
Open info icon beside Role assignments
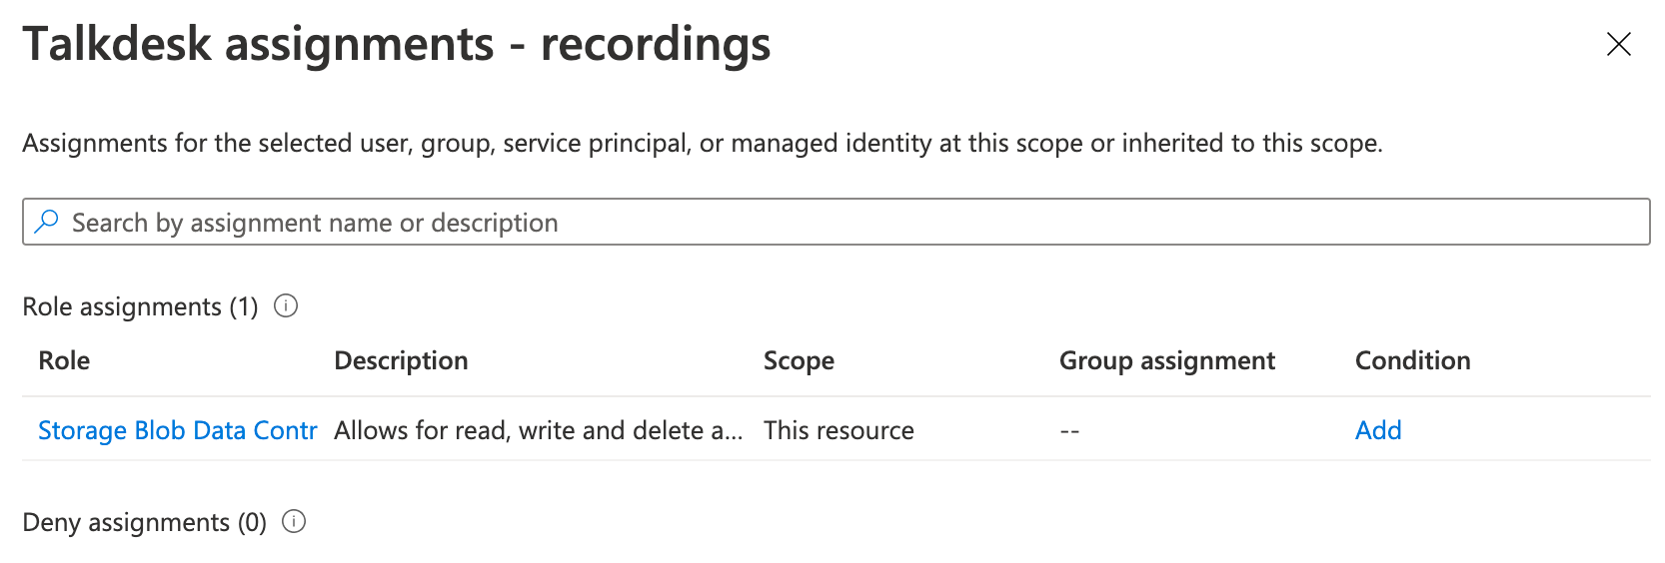coord(286,305)
